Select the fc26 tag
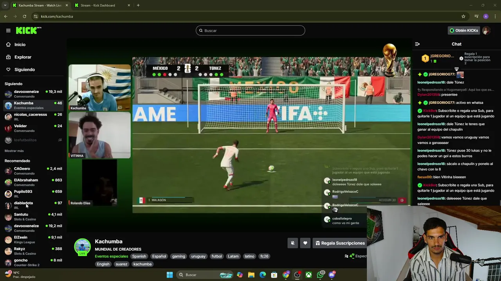Image resolution: width=501 pixels, height=281 pixels. (265, 256)
